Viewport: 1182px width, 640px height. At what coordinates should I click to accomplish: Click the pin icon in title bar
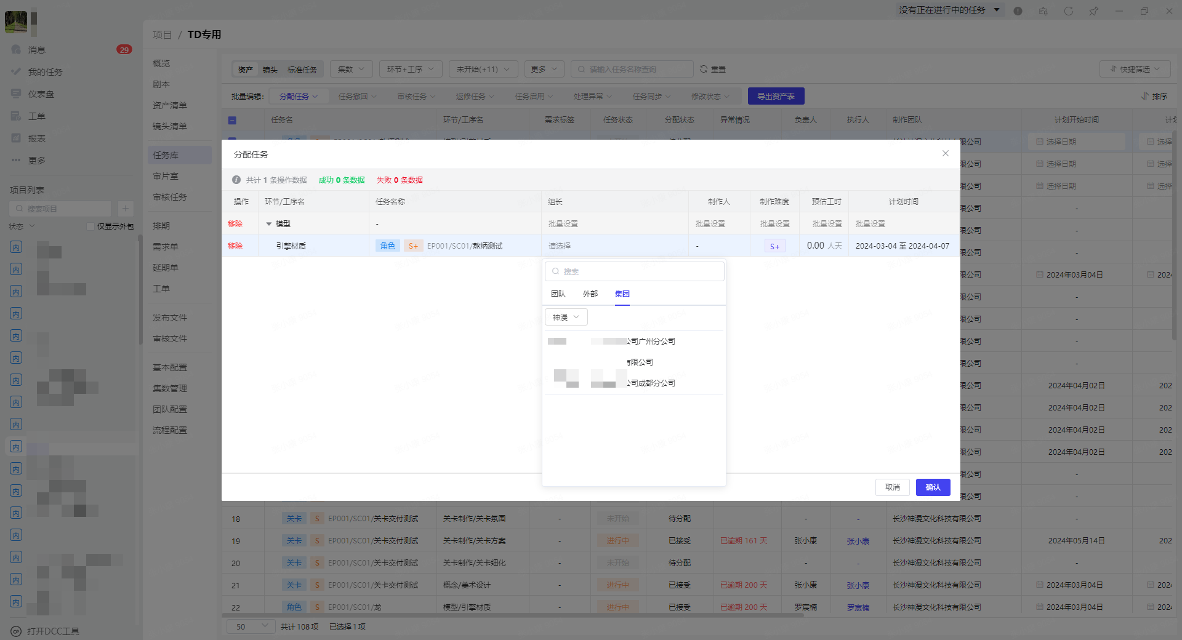click(1093, 11)
